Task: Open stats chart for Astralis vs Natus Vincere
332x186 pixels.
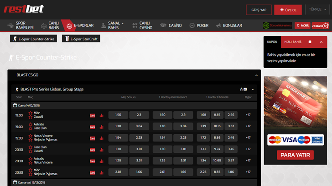Action: tap(102, 161)
